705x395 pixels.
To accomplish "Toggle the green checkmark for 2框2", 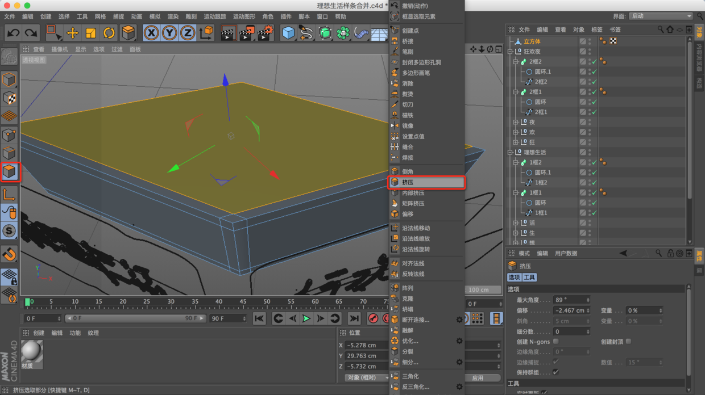I will [594, 62].
